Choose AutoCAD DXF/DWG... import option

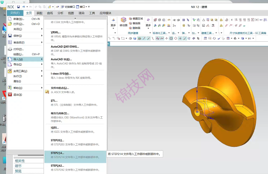[x=75, y=50]
